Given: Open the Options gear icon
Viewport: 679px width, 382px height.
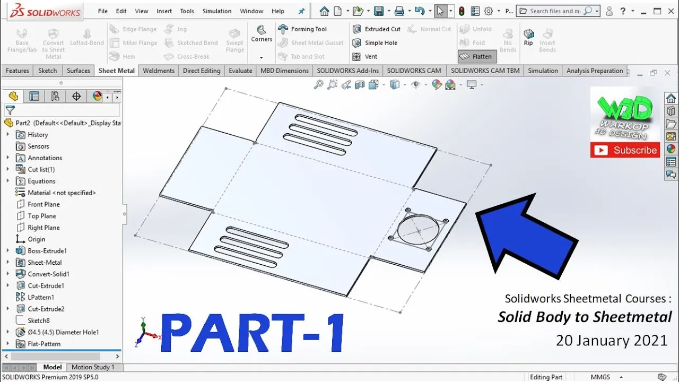Looking at the screenshot, I should tap(489, 11).
